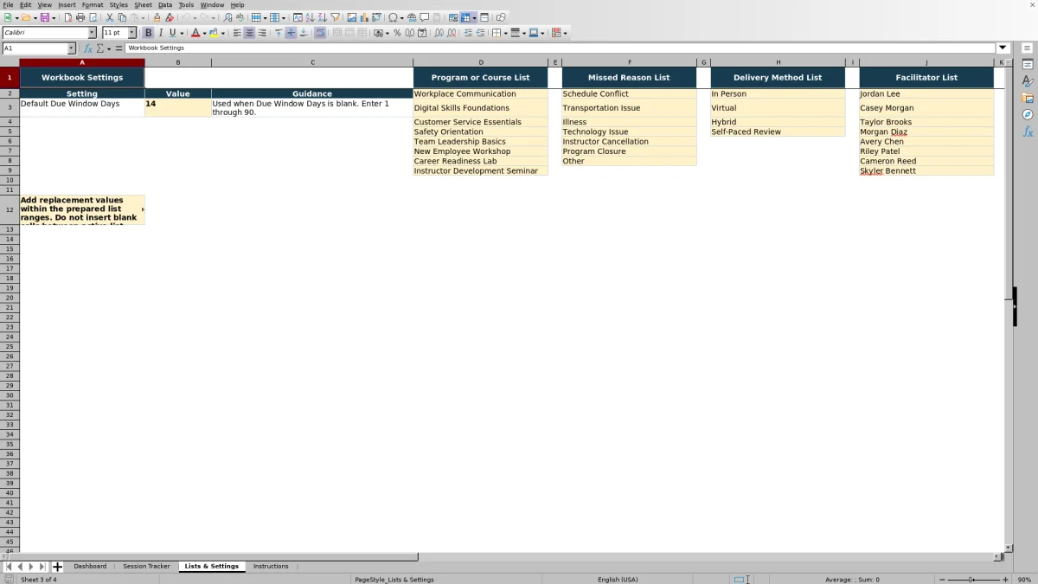This screenshot has height=584, width=1038.
Task: Open Function Wizard fx icon
Action: tap(88, 48)
